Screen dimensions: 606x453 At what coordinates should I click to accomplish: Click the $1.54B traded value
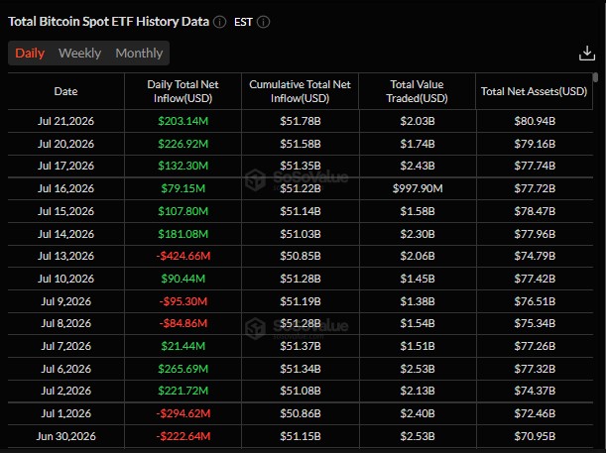(x=418, y=323)
